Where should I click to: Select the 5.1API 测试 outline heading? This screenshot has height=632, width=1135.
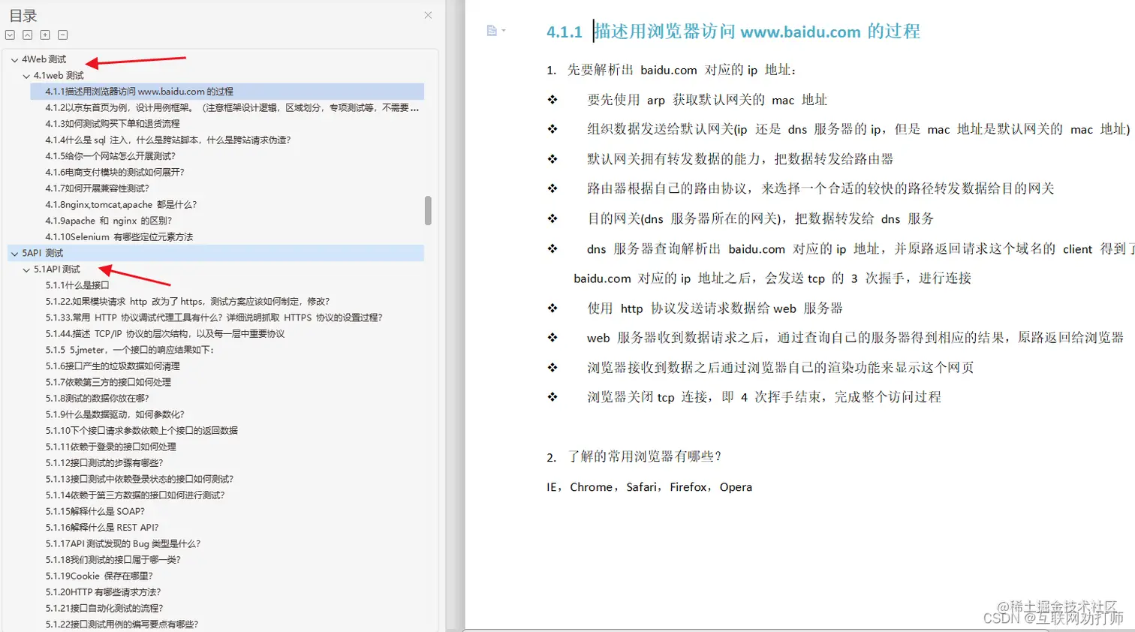click(x=57, y=269)
